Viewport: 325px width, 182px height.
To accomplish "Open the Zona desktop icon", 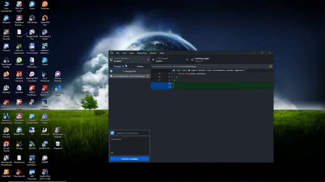I will coord(32,6).
